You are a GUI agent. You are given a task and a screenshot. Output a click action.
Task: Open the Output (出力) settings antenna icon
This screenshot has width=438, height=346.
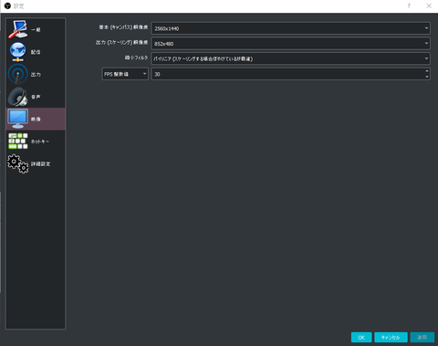tap(17, 74)
